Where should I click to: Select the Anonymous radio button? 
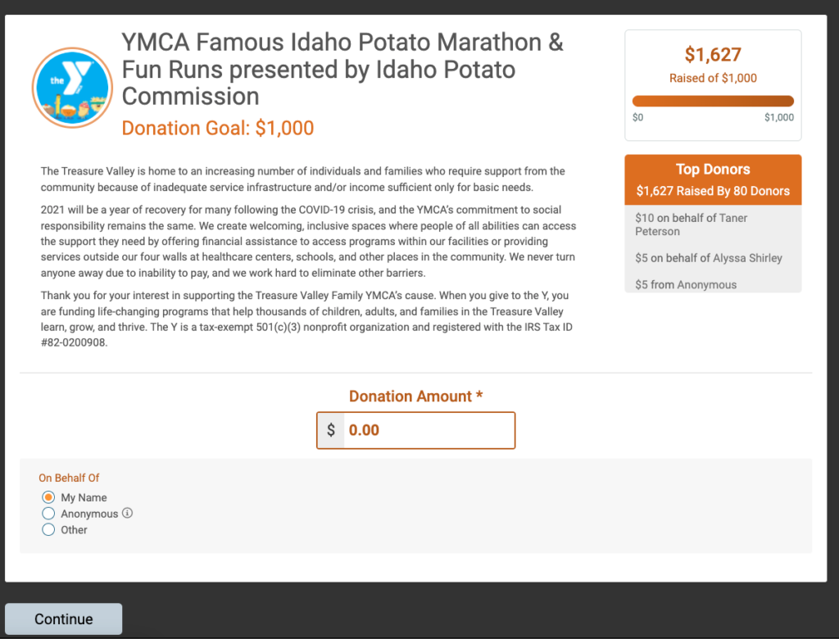pos(48,513)
